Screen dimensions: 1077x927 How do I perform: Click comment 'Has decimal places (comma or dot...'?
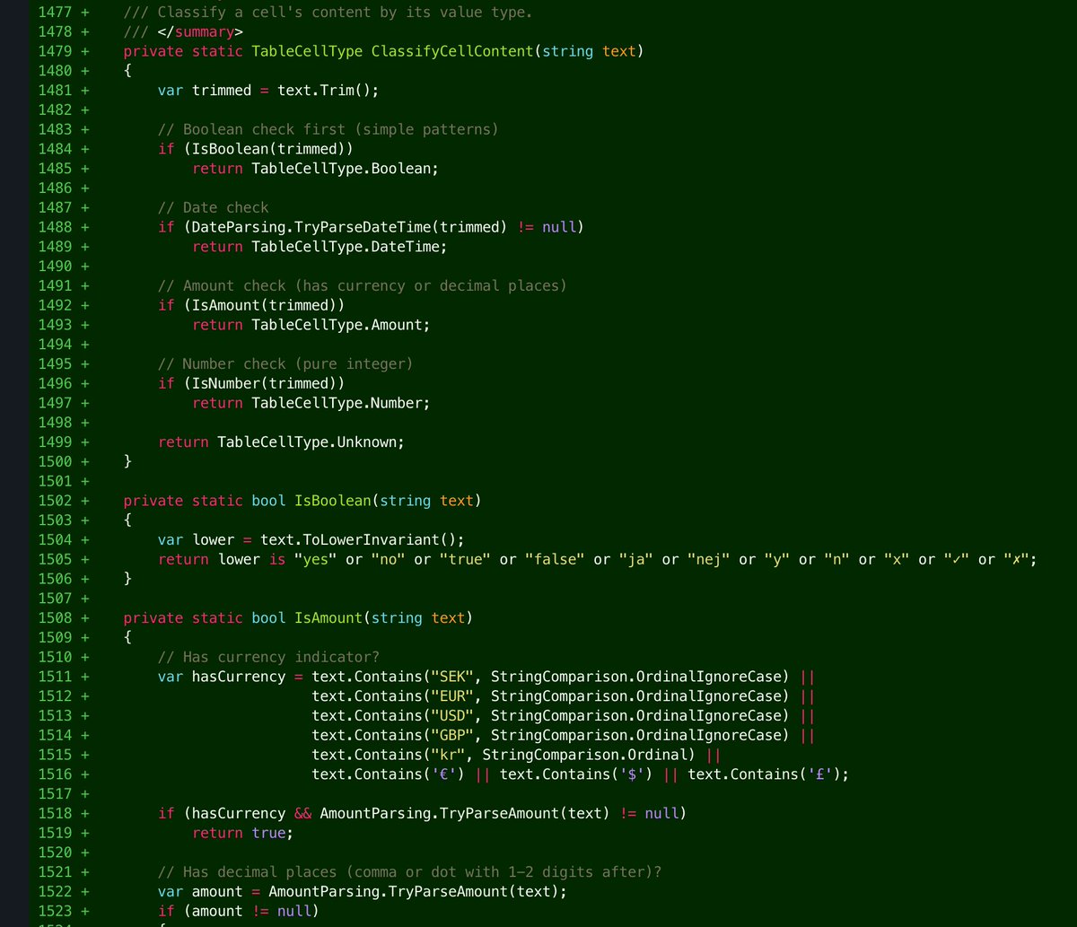409,872
